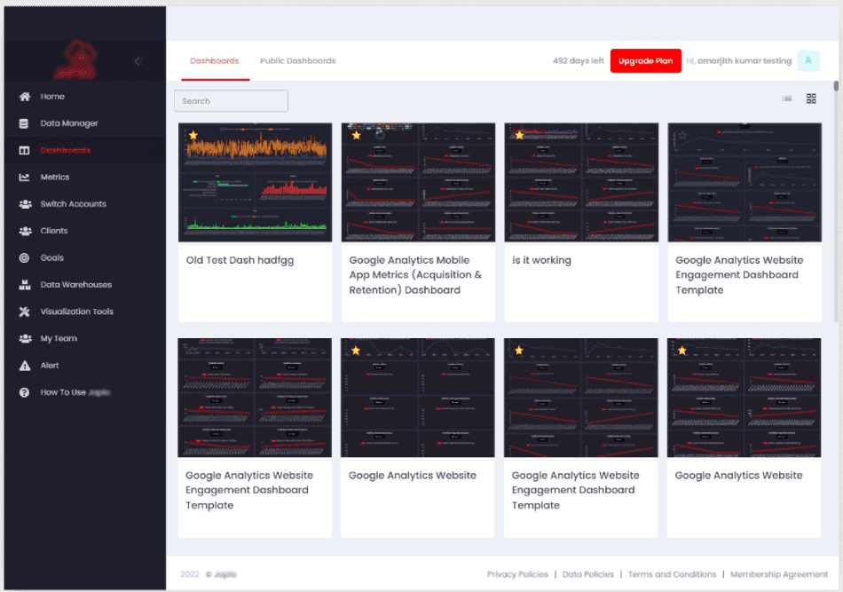Toggle star on Mobile App Metrics dashboard
This screenshot has height=592, width=843.
(356, 136)
